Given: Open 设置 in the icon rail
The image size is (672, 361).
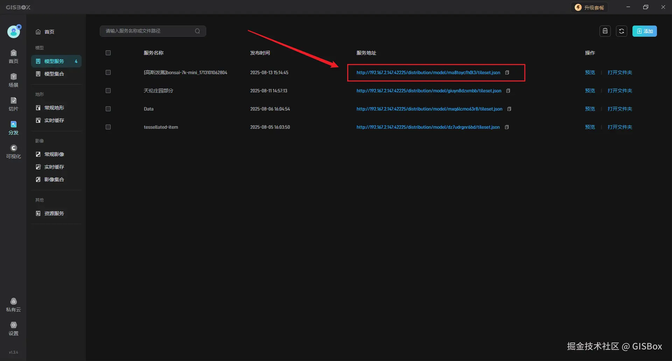Looking at the screenshot, I should point(14,328).
